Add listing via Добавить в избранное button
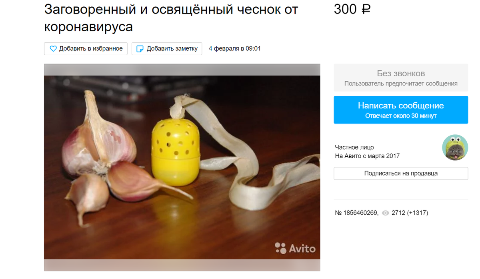 point(86,49)
